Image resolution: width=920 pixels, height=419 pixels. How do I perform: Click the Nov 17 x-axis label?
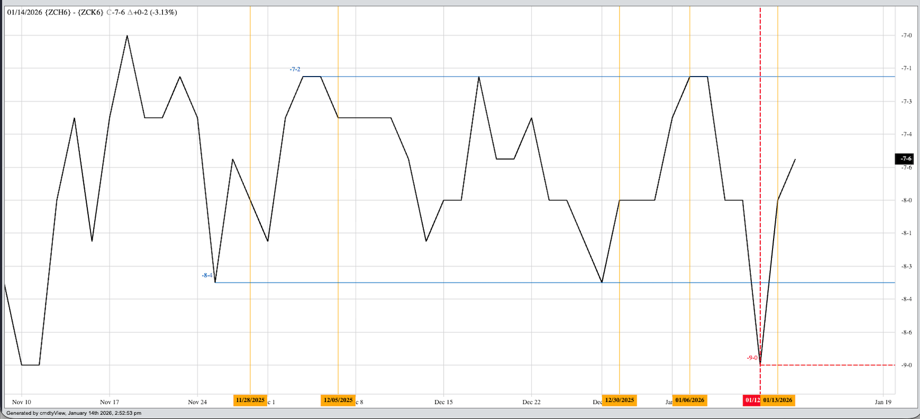point(109,402)
